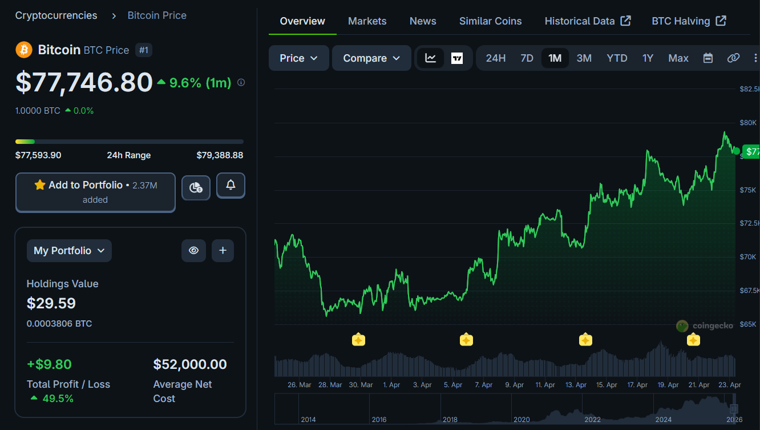This screenshot has height=430, width=760.
Task: Switch to the TradingView chart icon
Action: tap(457, 58)
